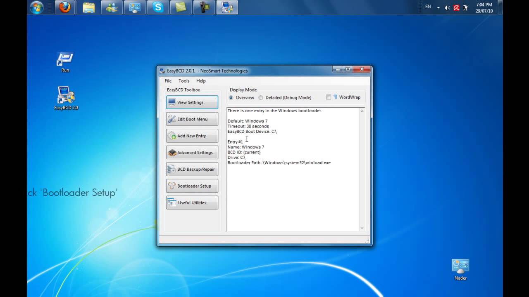The image size is (529, 297).
Task: Select the Overview display mode
Action: pos(242,98)
